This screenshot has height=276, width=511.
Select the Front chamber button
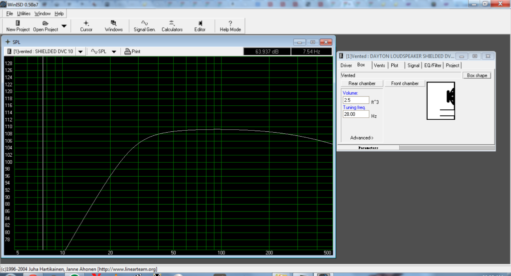(x=405, y=83)
